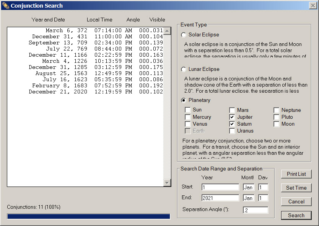Viewport: 319px width, 226px height.
Task: Select the Solar Eclipse radio button
Action: [184, 35]
